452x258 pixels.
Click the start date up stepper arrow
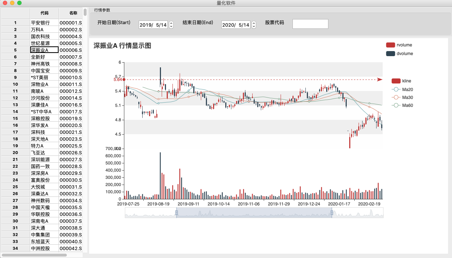tap(171, 22)
